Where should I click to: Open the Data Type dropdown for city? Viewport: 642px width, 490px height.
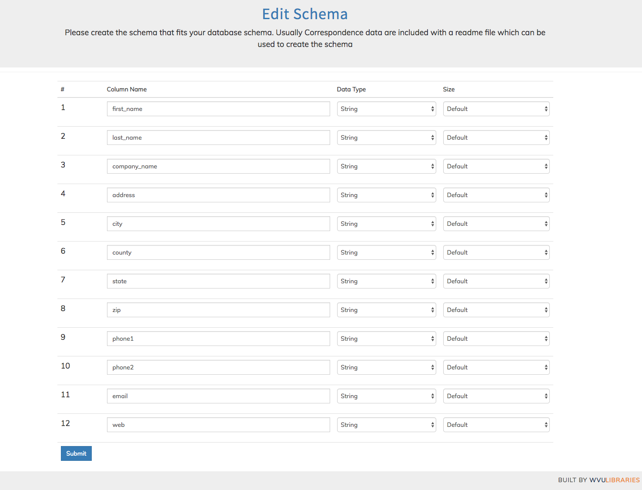386,223
